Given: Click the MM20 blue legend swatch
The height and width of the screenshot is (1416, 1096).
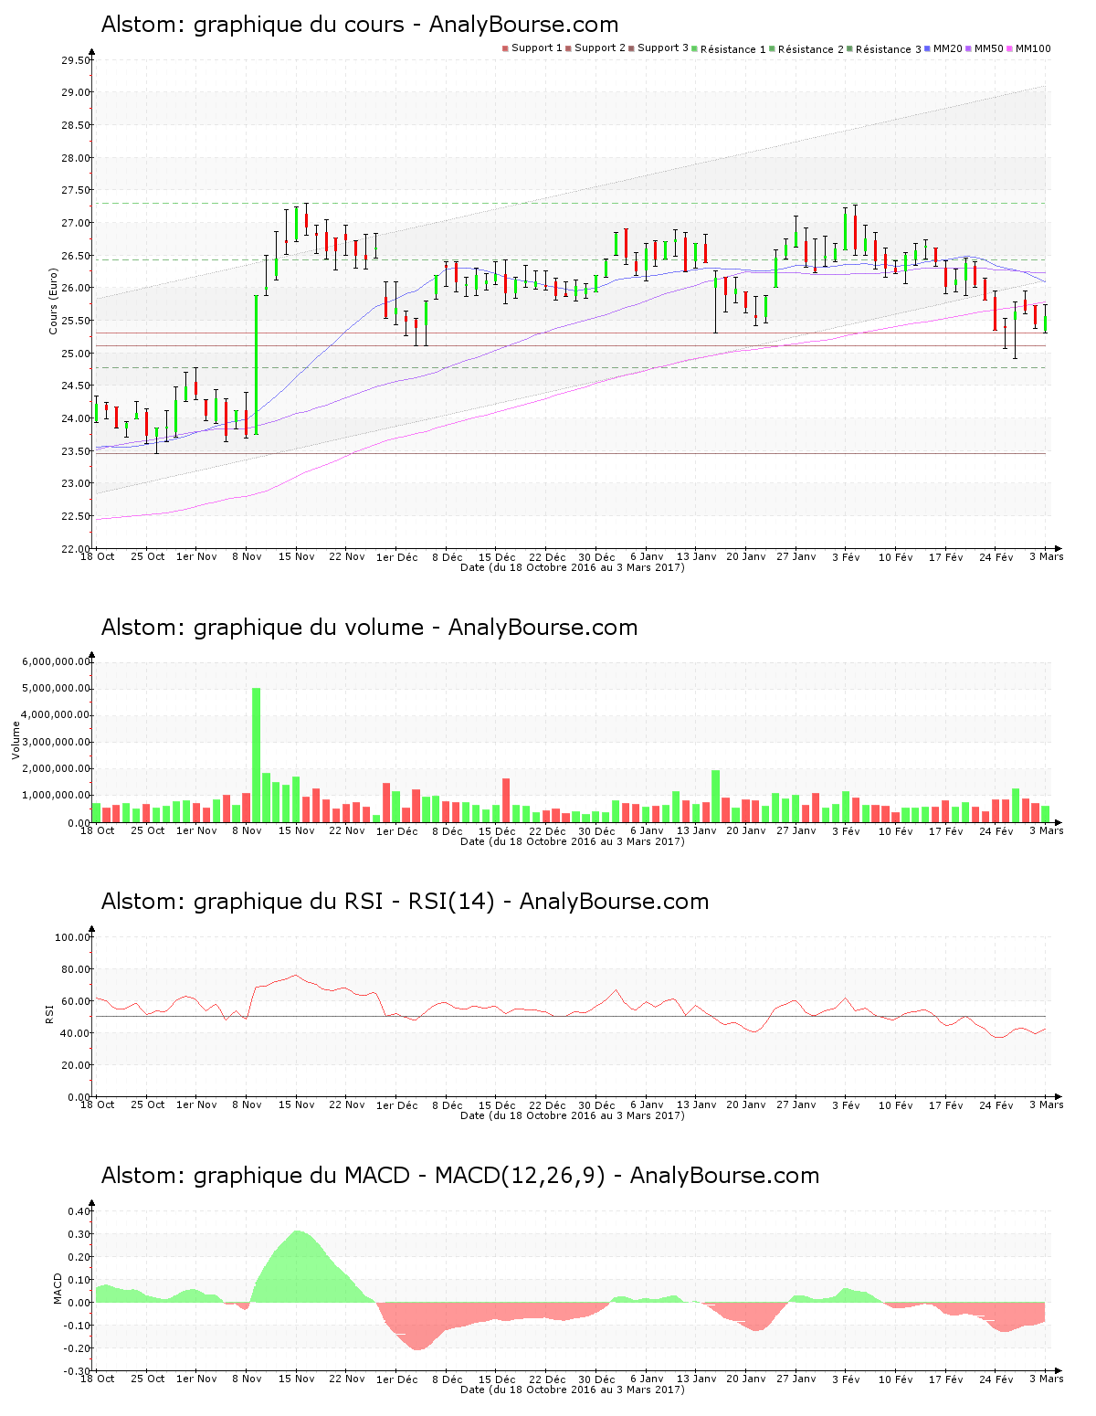Looking at the screenshot, I should tap(928, 48).
